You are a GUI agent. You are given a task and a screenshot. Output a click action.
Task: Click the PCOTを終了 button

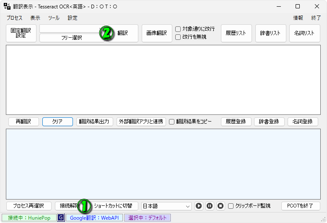(301, 206)
